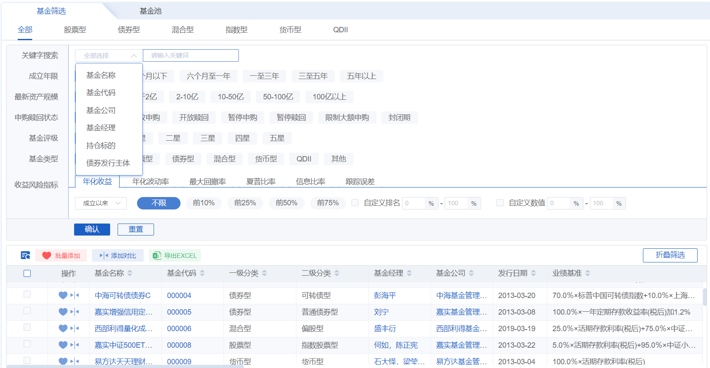Click the 折叠筛选 button
This screenshot has height=368, width=710.
pyautogui.click(x=670, y=255)
